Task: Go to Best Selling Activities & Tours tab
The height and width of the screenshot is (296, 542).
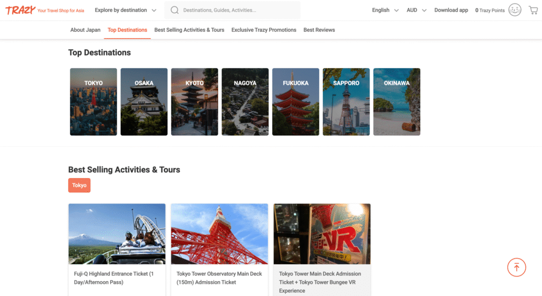Action: tap(189, 30)
